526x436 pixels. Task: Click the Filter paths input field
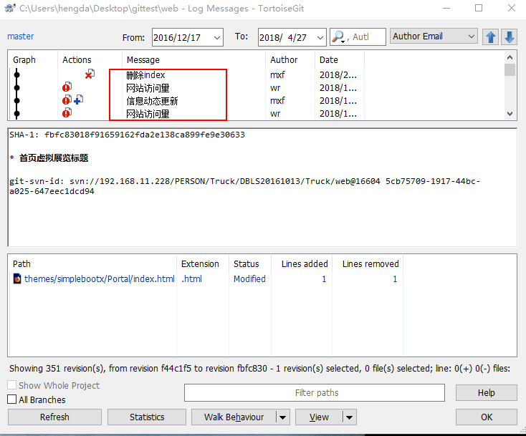317,393
